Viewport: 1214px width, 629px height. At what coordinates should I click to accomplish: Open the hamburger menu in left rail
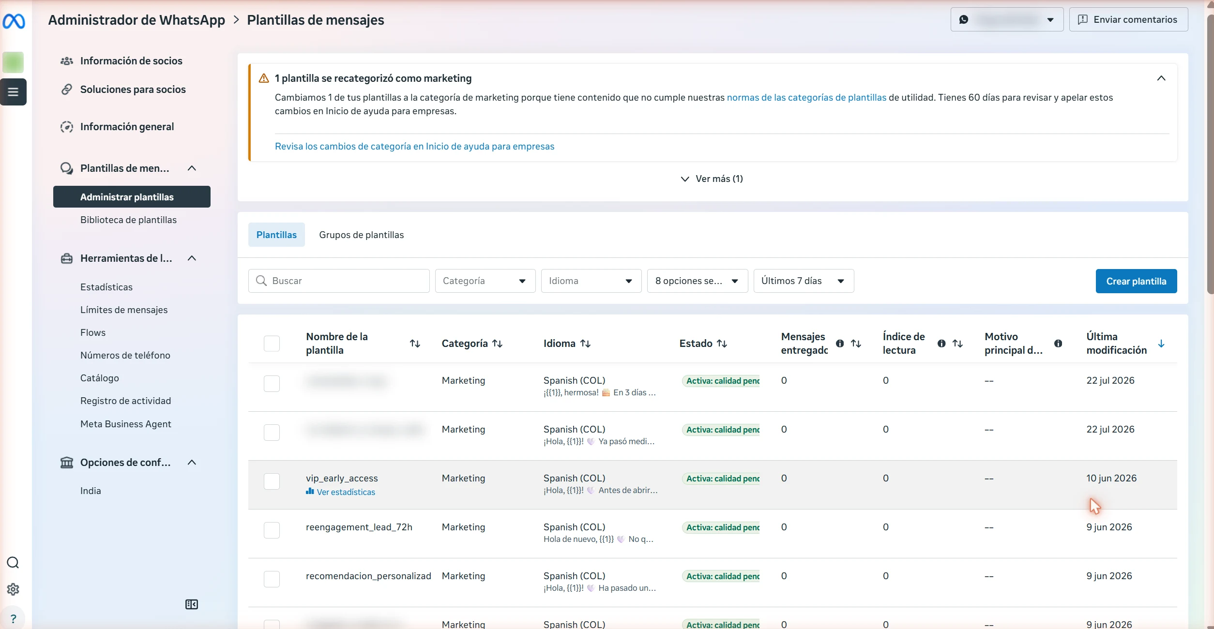(x=13, y=92)
